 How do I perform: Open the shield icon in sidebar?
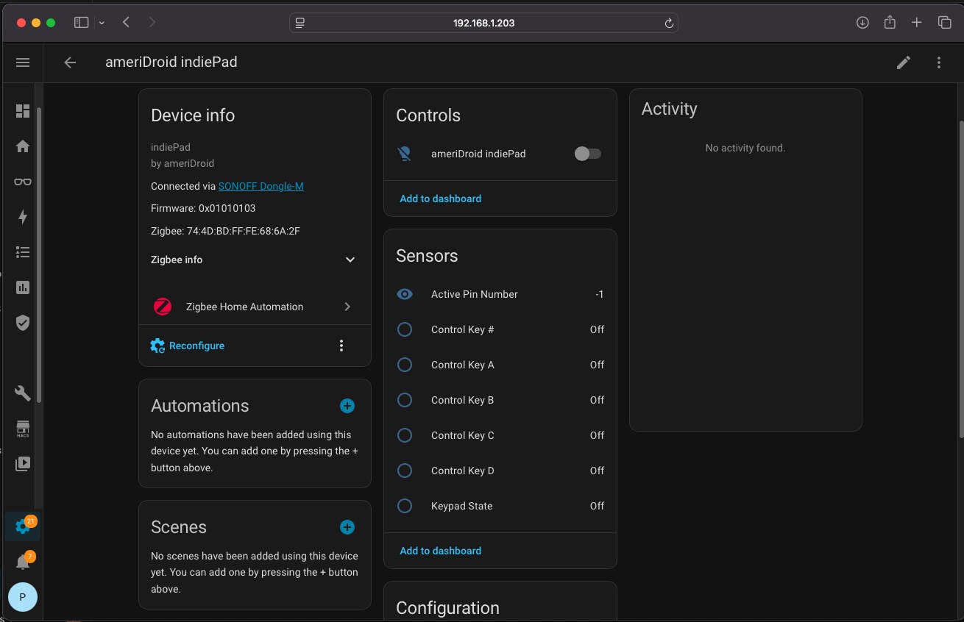tap(23, 323)
